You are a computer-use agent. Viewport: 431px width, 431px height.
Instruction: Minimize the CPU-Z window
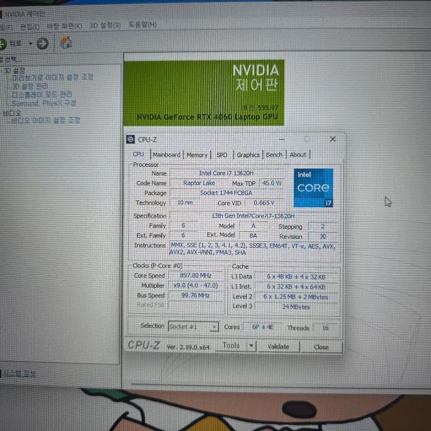[x=282, y=140]
